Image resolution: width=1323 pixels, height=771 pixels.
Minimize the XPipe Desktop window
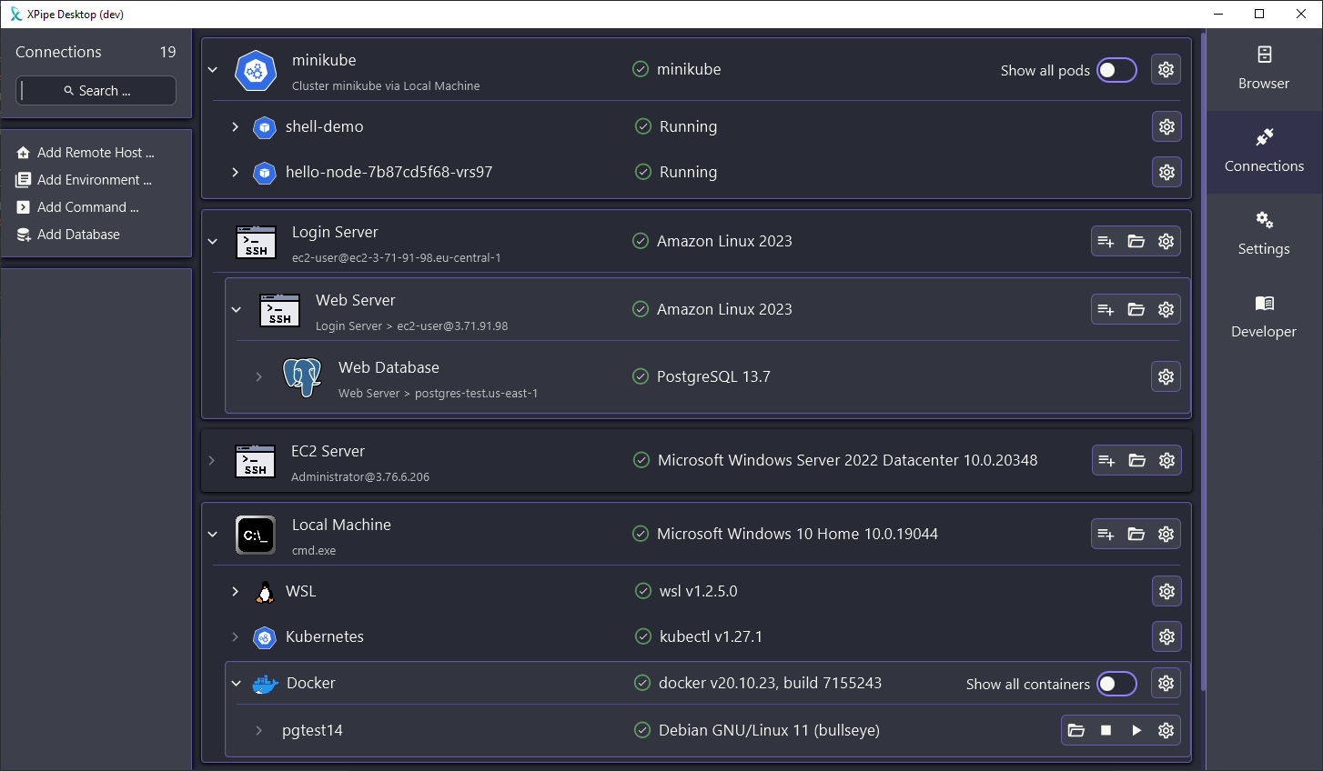coord(1218,14)
